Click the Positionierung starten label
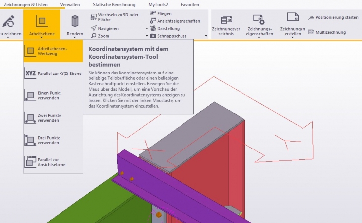This screenshot has width=362, height=223. click(337, 17)
